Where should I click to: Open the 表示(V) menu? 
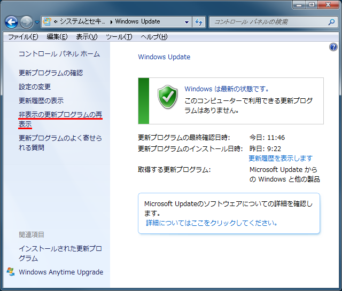click(x=87, y=37)
